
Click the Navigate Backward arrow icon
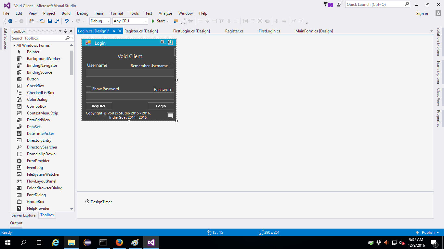[x=10, y=21]
